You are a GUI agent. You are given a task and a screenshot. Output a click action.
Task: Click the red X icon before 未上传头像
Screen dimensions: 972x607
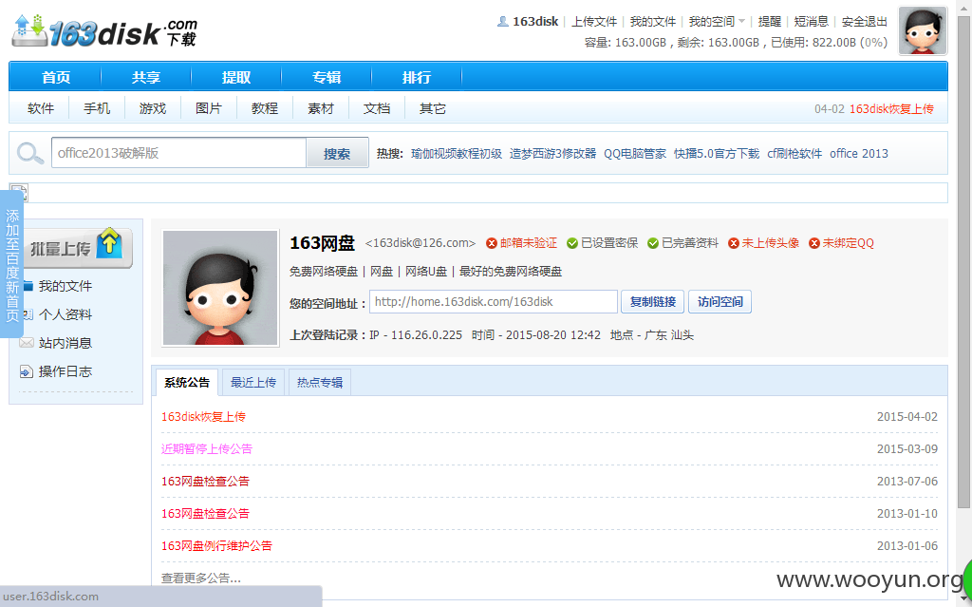[734, 243]
